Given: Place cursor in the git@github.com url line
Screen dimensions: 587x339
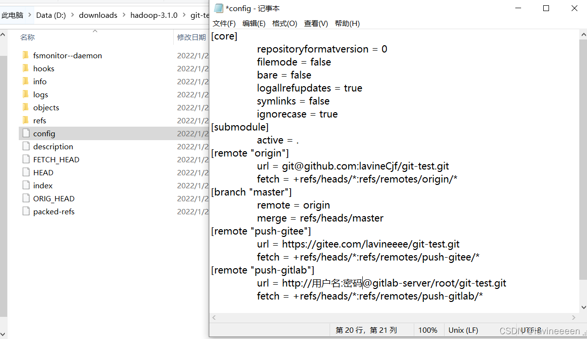Looking at the screenshot, I should [353, 166].
